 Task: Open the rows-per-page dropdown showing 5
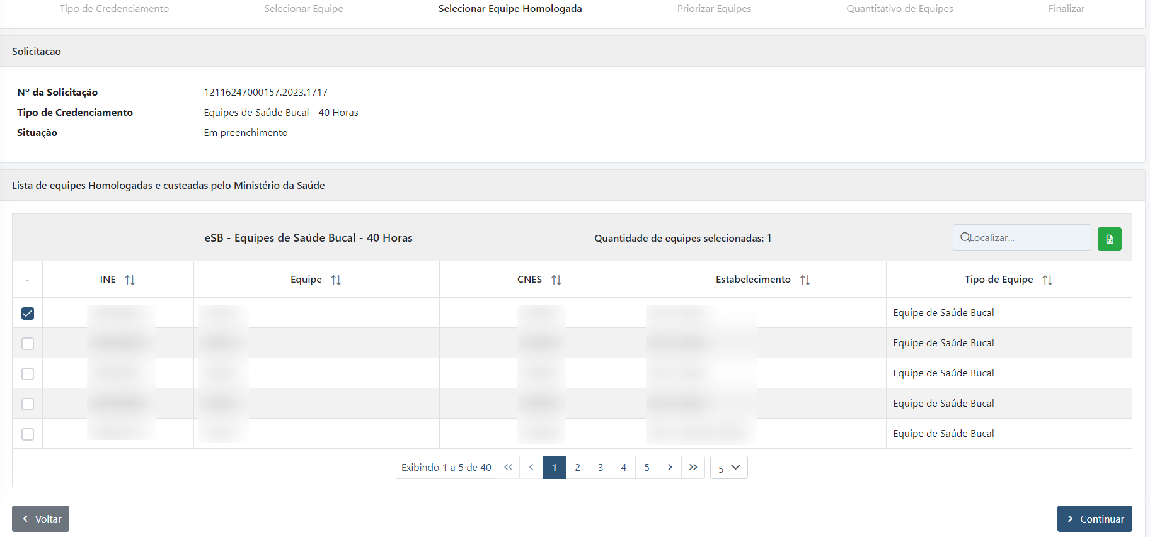[x=729, y=467]
